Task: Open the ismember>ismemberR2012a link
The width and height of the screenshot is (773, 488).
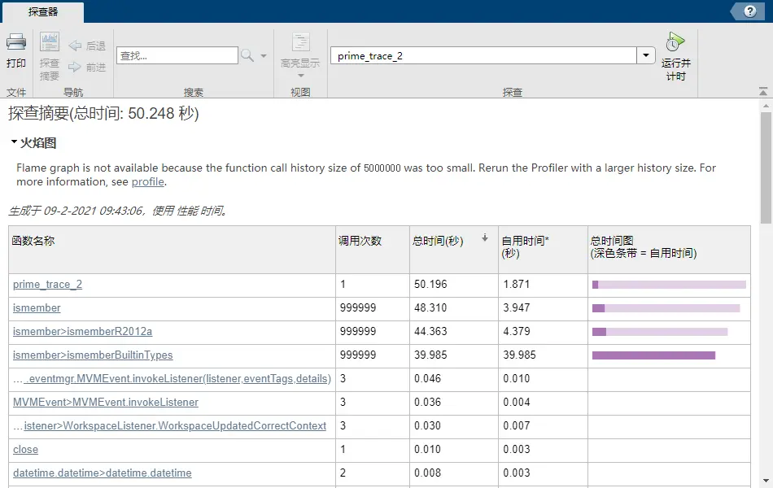Action: coord(82,332)
